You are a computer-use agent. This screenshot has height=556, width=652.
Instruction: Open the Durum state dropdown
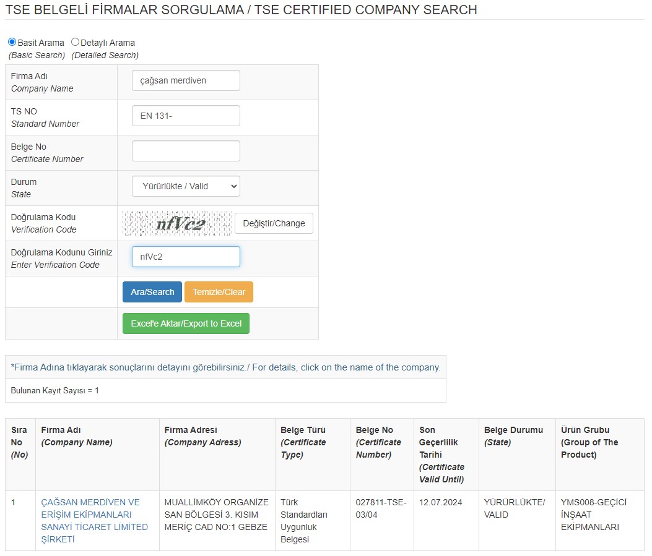[x=186, y=186]
